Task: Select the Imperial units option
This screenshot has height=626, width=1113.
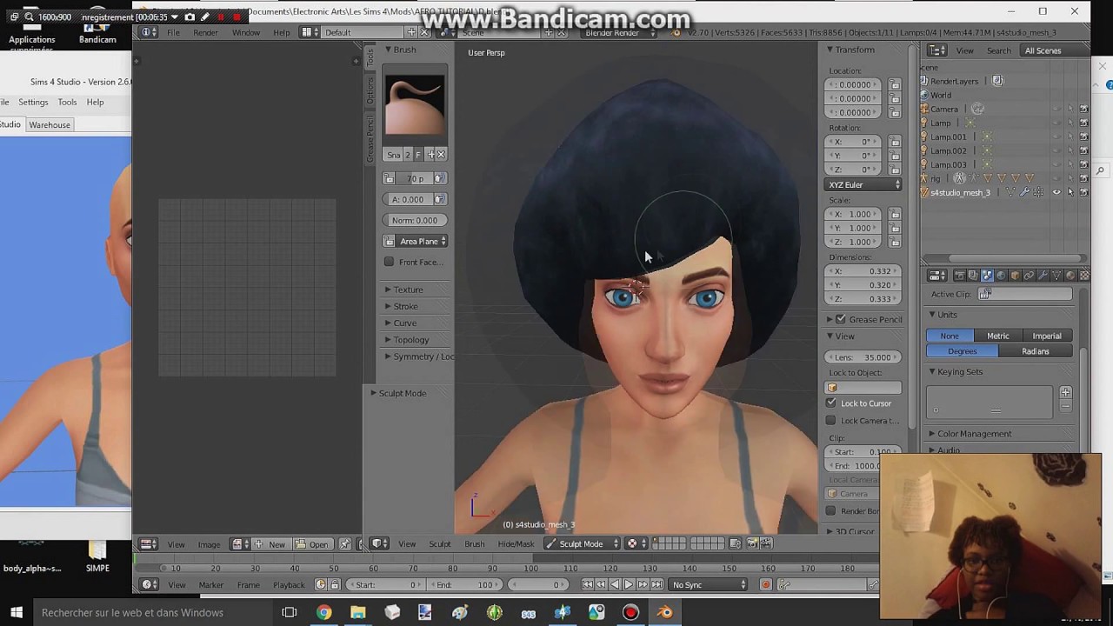Action: click(x=1047, y=336)
